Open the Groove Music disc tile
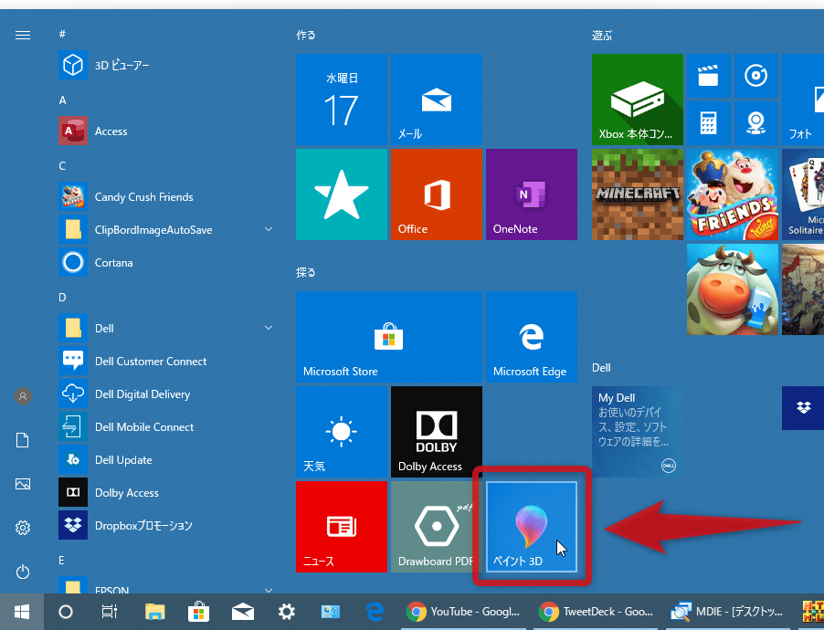 pos(756,76)
